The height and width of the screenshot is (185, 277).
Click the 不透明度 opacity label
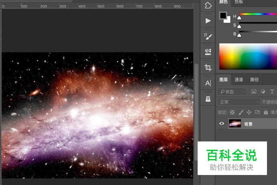(269, 102)
